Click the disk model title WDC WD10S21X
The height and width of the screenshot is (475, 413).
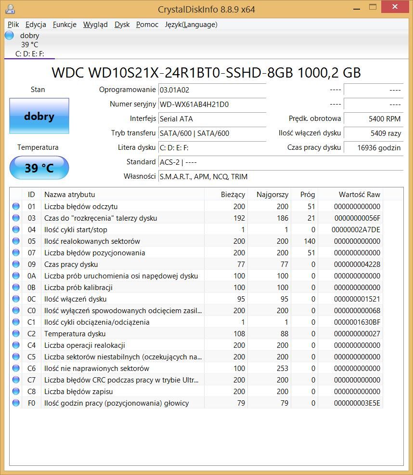click(x=206, y=73)
